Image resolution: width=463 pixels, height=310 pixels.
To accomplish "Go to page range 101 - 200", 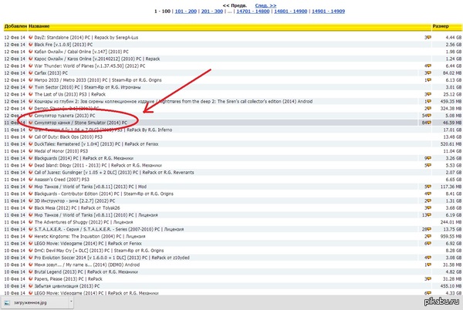I will pyautogui.click(x=186, y=12).
